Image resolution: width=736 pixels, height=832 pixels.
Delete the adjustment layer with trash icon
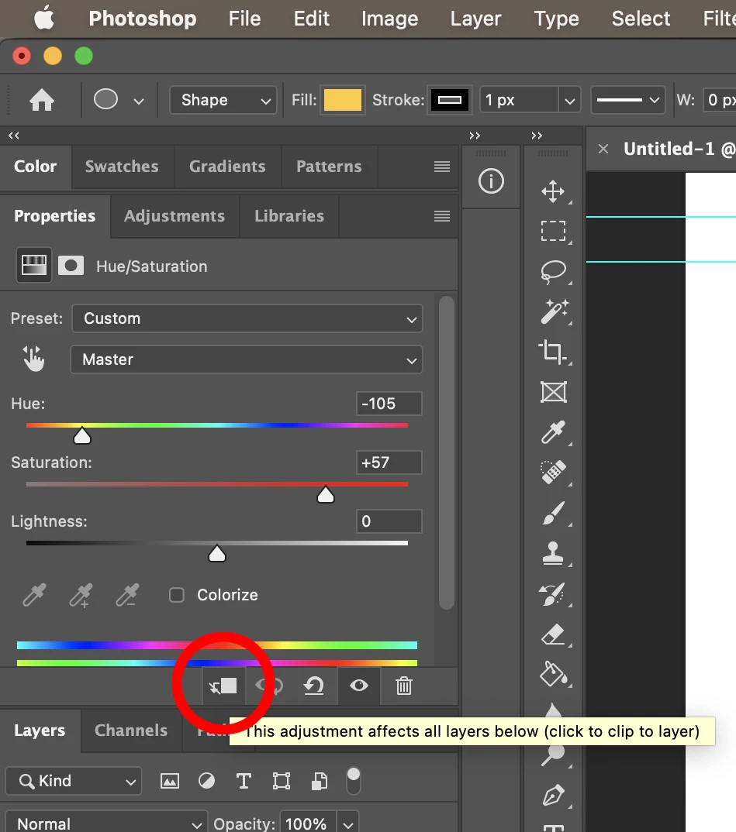403,686
